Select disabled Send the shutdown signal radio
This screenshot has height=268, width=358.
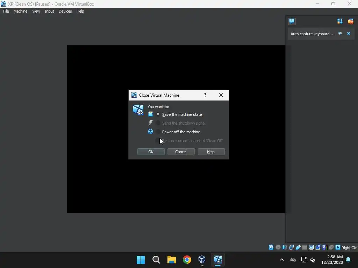click(158, 123)
